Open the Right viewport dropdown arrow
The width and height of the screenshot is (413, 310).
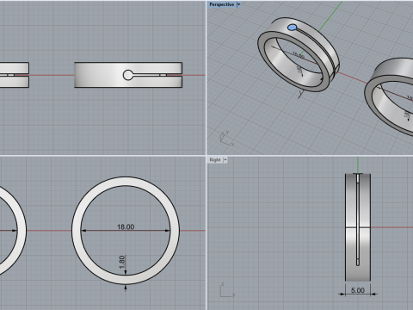tap(225, 160)
